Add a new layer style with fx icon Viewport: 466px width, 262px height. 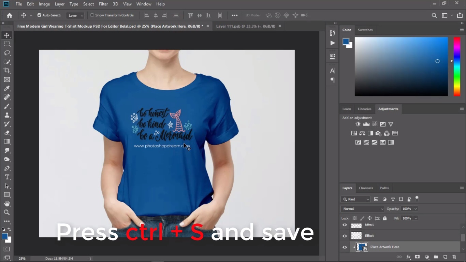coord(408,257)
